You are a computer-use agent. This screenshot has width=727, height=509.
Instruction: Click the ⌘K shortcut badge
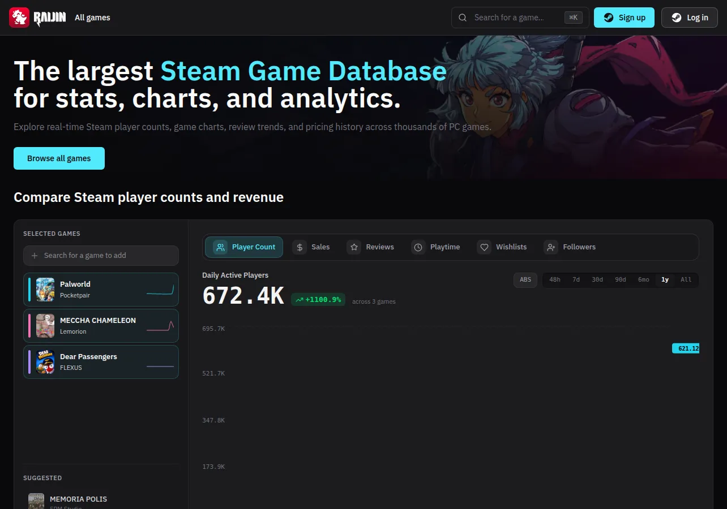[x=574, y=18]
